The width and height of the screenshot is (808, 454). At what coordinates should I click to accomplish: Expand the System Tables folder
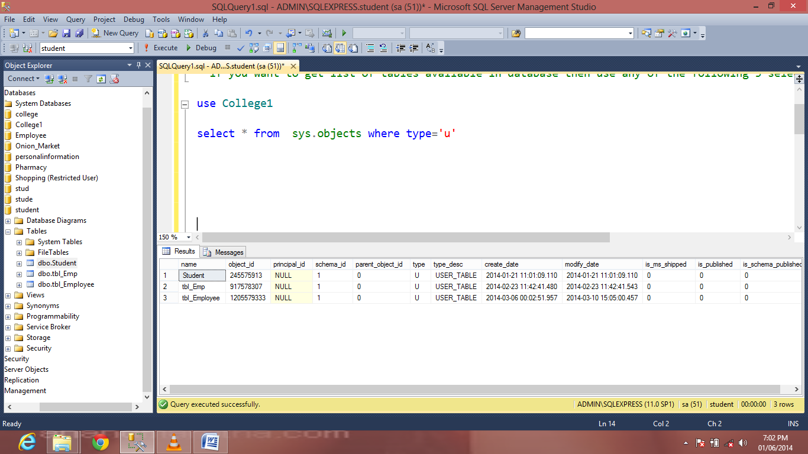[x=20, y=242]
